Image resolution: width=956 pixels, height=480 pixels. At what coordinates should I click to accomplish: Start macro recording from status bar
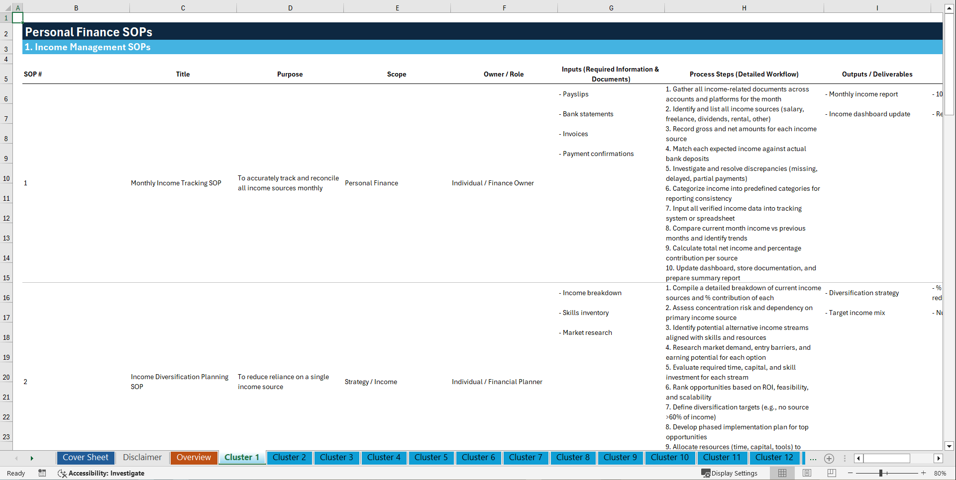42,473
